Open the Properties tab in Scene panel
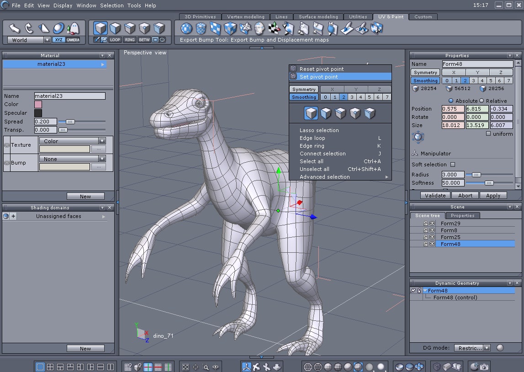The width and height of the screenshot is (524, 372). 462,216
